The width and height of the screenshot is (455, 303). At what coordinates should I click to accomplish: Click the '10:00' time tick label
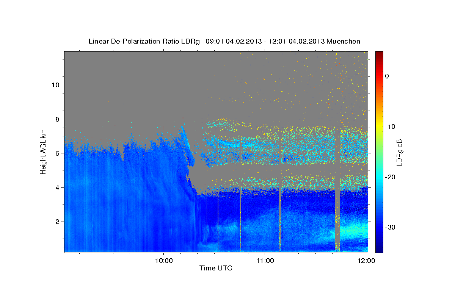164,261
